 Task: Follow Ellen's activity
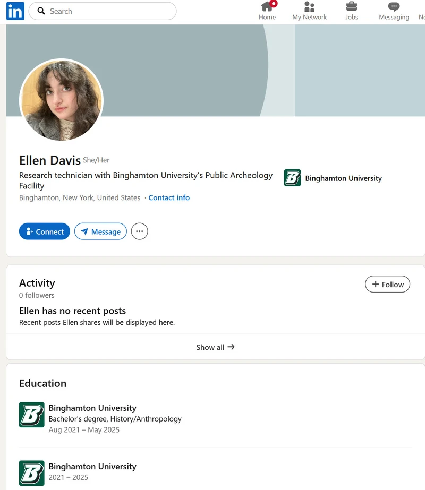387,284
